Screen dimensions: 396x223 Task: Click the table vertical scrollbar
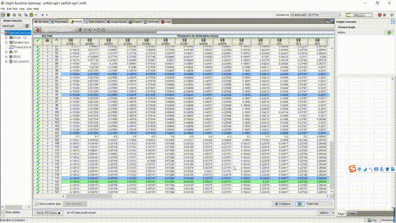coord(332,120)
